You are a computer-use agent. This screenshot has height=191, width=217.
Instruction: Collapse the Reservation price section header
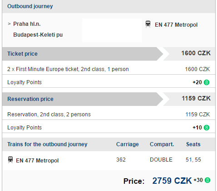pyautogui.click(x=108, y=99)
